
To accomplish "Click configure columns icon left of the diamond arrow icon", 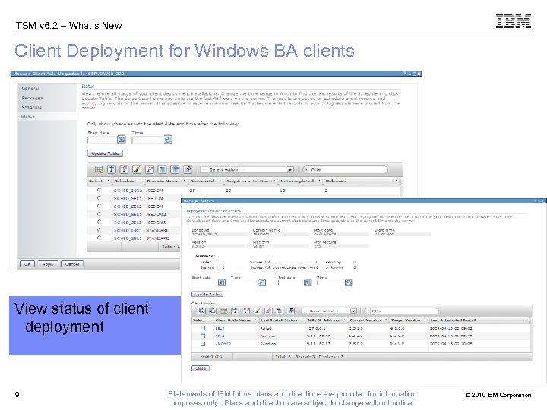I will (175, 169).
